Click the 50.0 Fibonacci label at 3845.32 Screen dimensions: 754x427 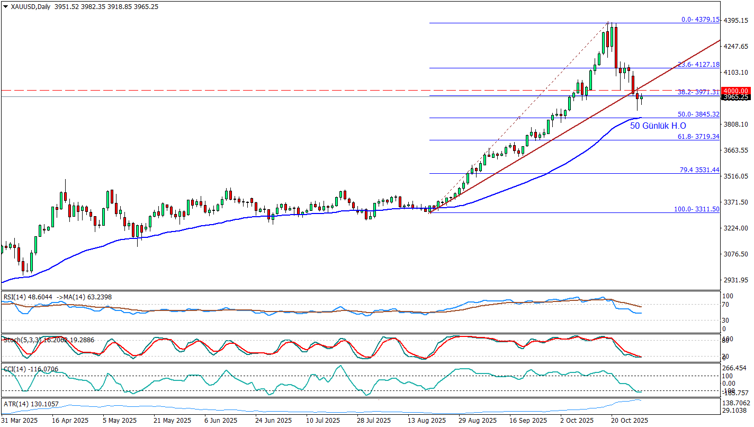click(x=698, y=114)
